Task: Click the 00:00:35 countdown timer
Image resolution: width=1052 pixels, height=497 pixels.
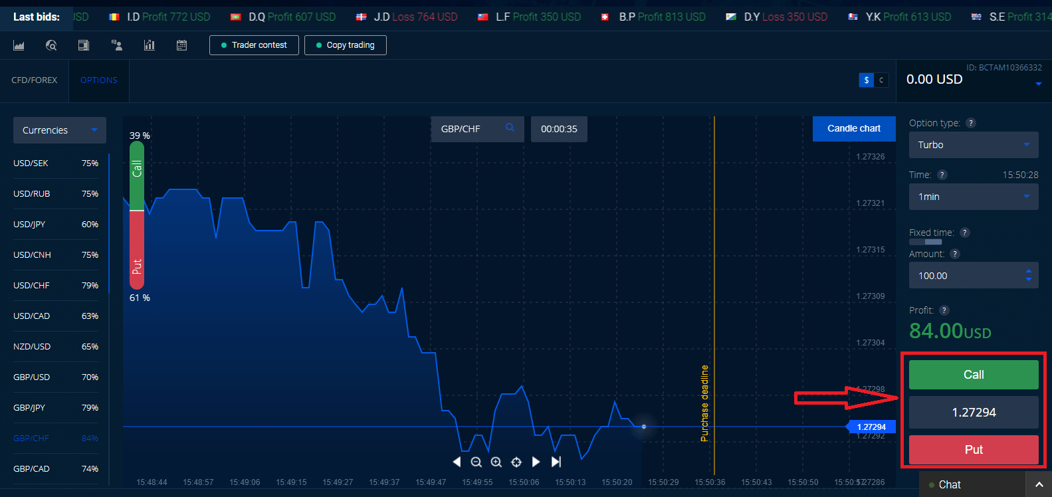Action: [559, 129]
